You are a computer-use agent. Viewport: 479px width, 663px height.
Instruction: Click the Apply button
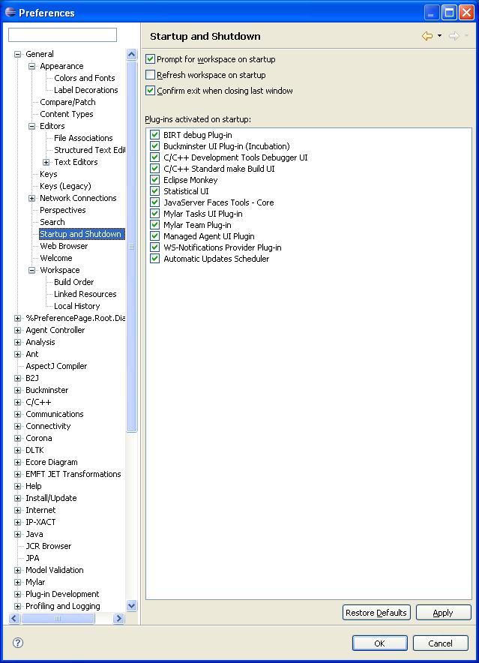click(x=443, y=612)
